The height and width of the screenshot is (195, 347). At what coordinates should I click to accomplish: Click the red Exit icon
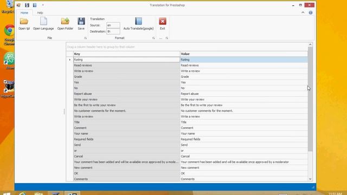[163, 21]
